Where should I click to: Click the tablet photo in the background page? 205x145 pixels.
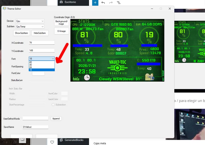190,124
